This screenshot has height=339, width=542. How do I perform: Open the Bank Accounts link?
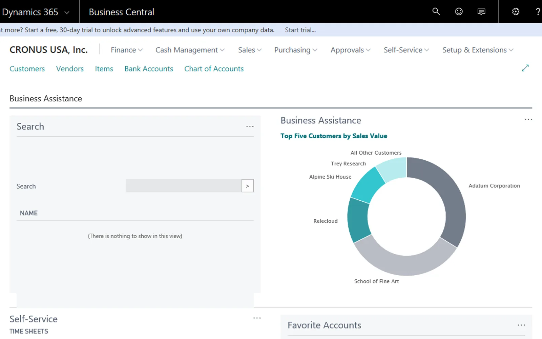click(149, 69)
